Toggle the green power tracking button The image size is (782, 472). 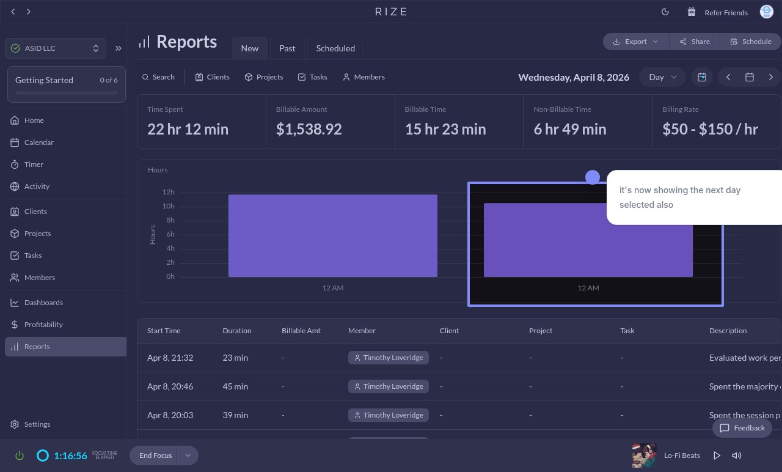tap(20, 455)
